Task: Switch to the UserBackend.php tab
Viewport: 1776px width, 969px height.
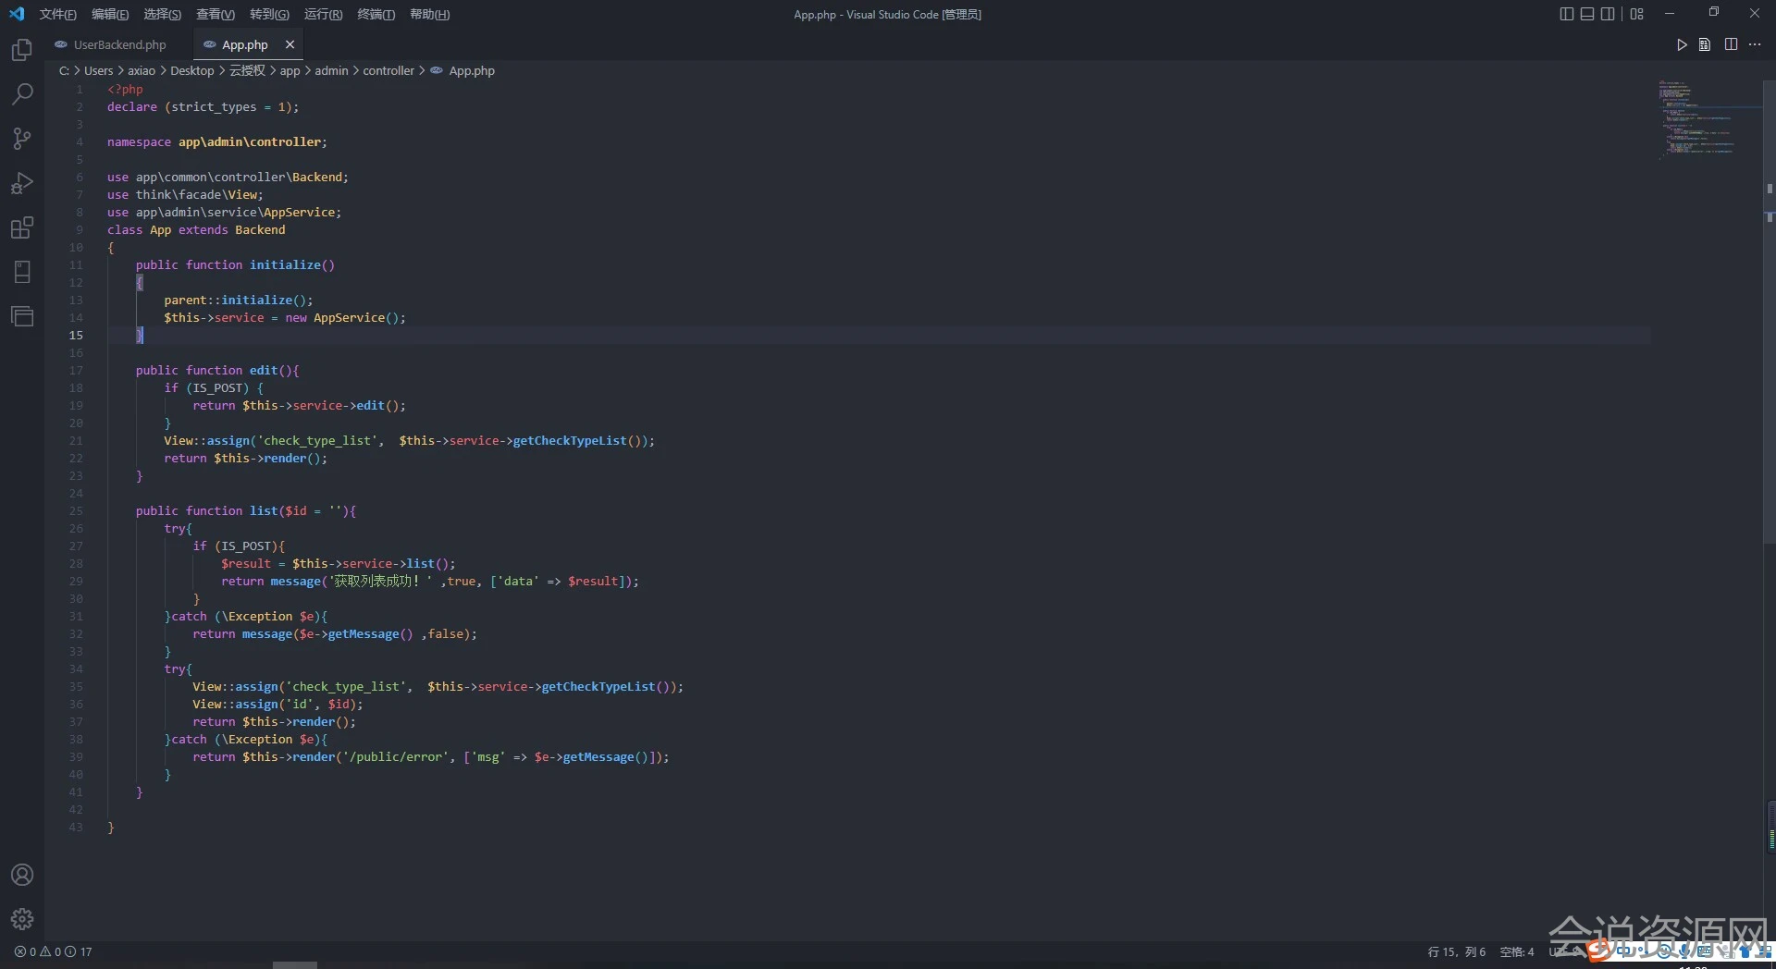Action: click(119, 44)
